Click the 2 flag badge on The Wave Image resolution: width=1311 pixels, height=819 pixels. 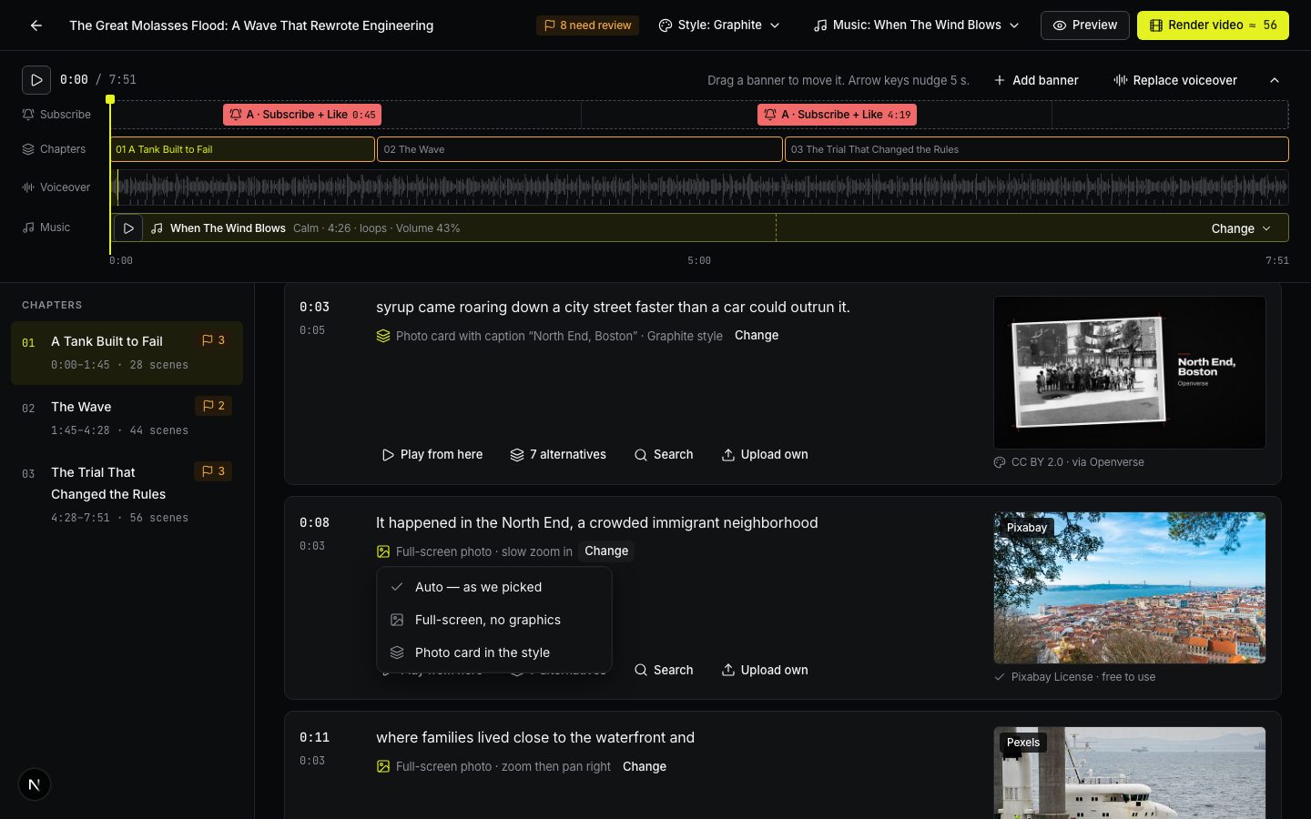[213, 406]
